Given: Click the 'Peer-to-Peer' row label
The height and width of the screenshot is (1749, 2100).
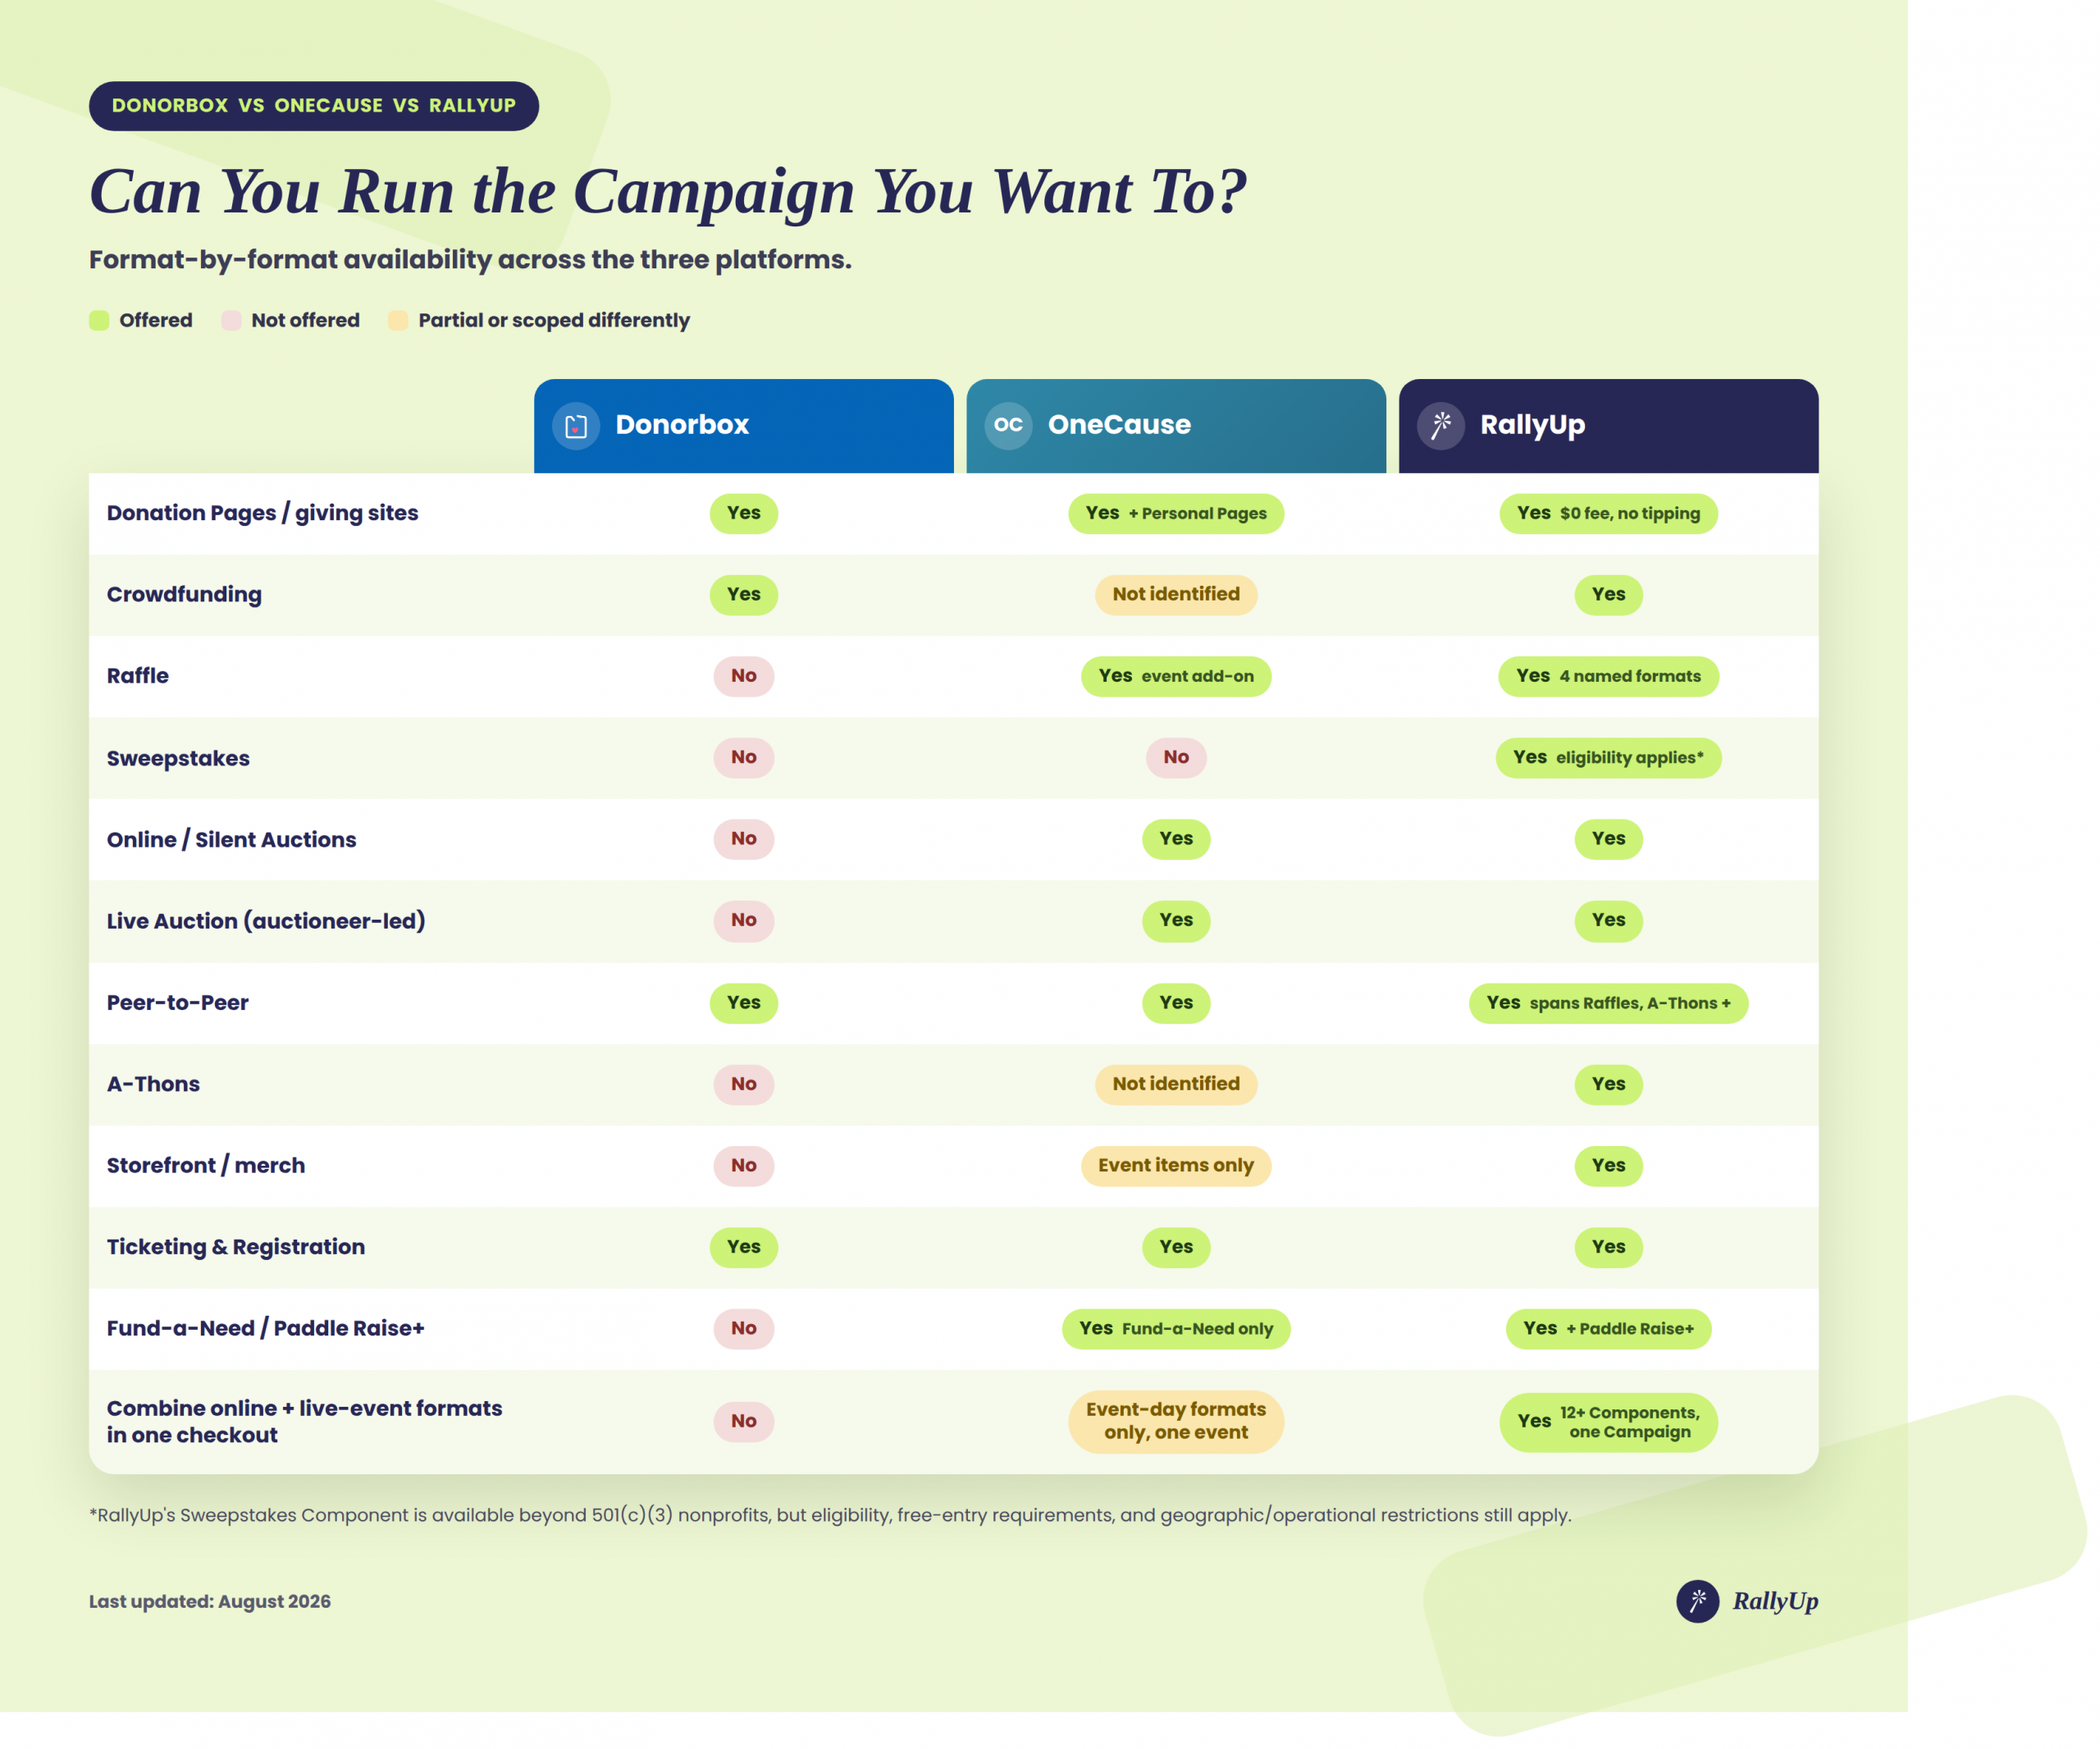Looking at the screenshot, I should pyautogui.click(x=178, y=1003).
